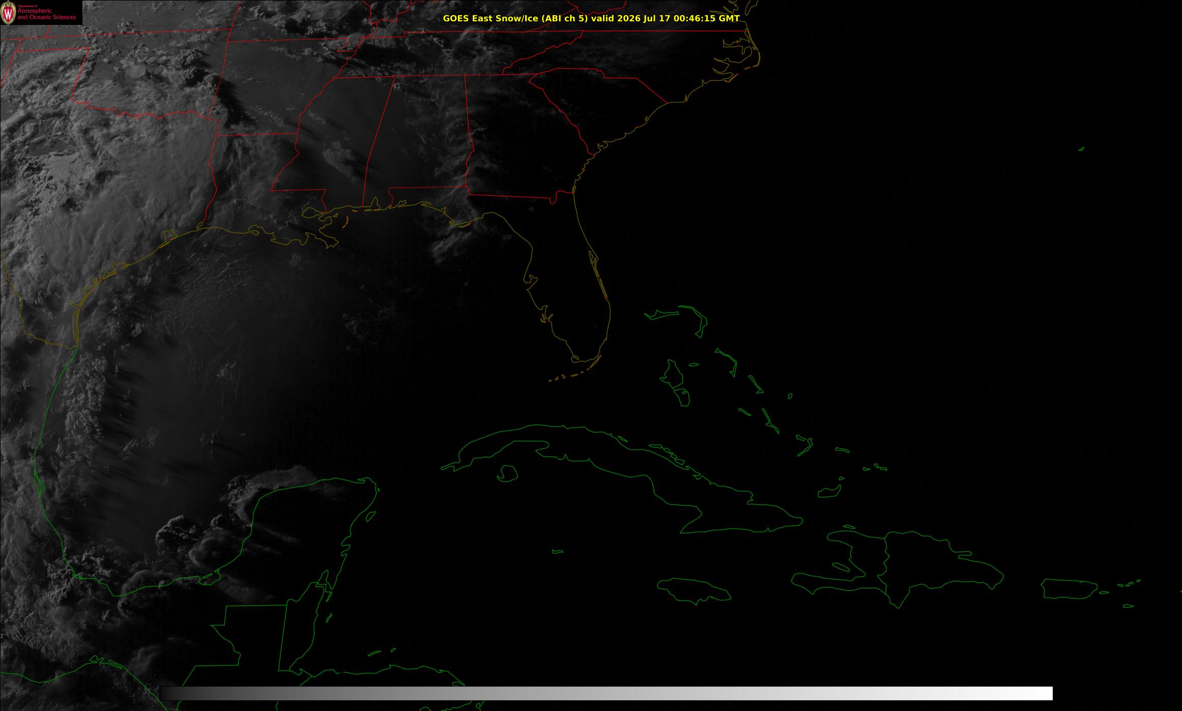
Task: Click the UW crest logo icon
Action: 8,13
